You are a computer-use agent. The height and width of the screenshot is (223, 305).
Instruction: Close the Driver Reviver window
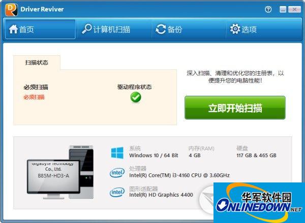click(294, 9)
